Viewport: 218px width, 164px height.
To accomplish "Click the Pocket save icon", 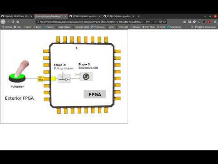I will coord(160,22).
